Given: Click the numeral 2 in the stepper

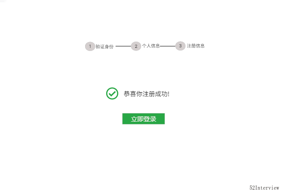Looking at the screenshot, I should click(x=136, y=47).
